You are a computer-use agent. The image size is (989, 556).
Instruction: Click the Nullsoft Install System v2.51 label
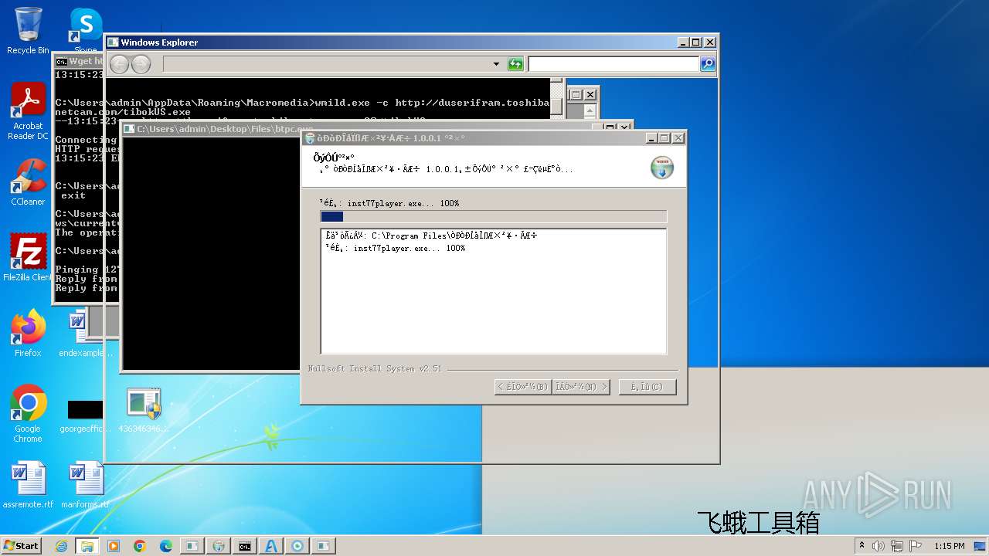coord(375,369)
